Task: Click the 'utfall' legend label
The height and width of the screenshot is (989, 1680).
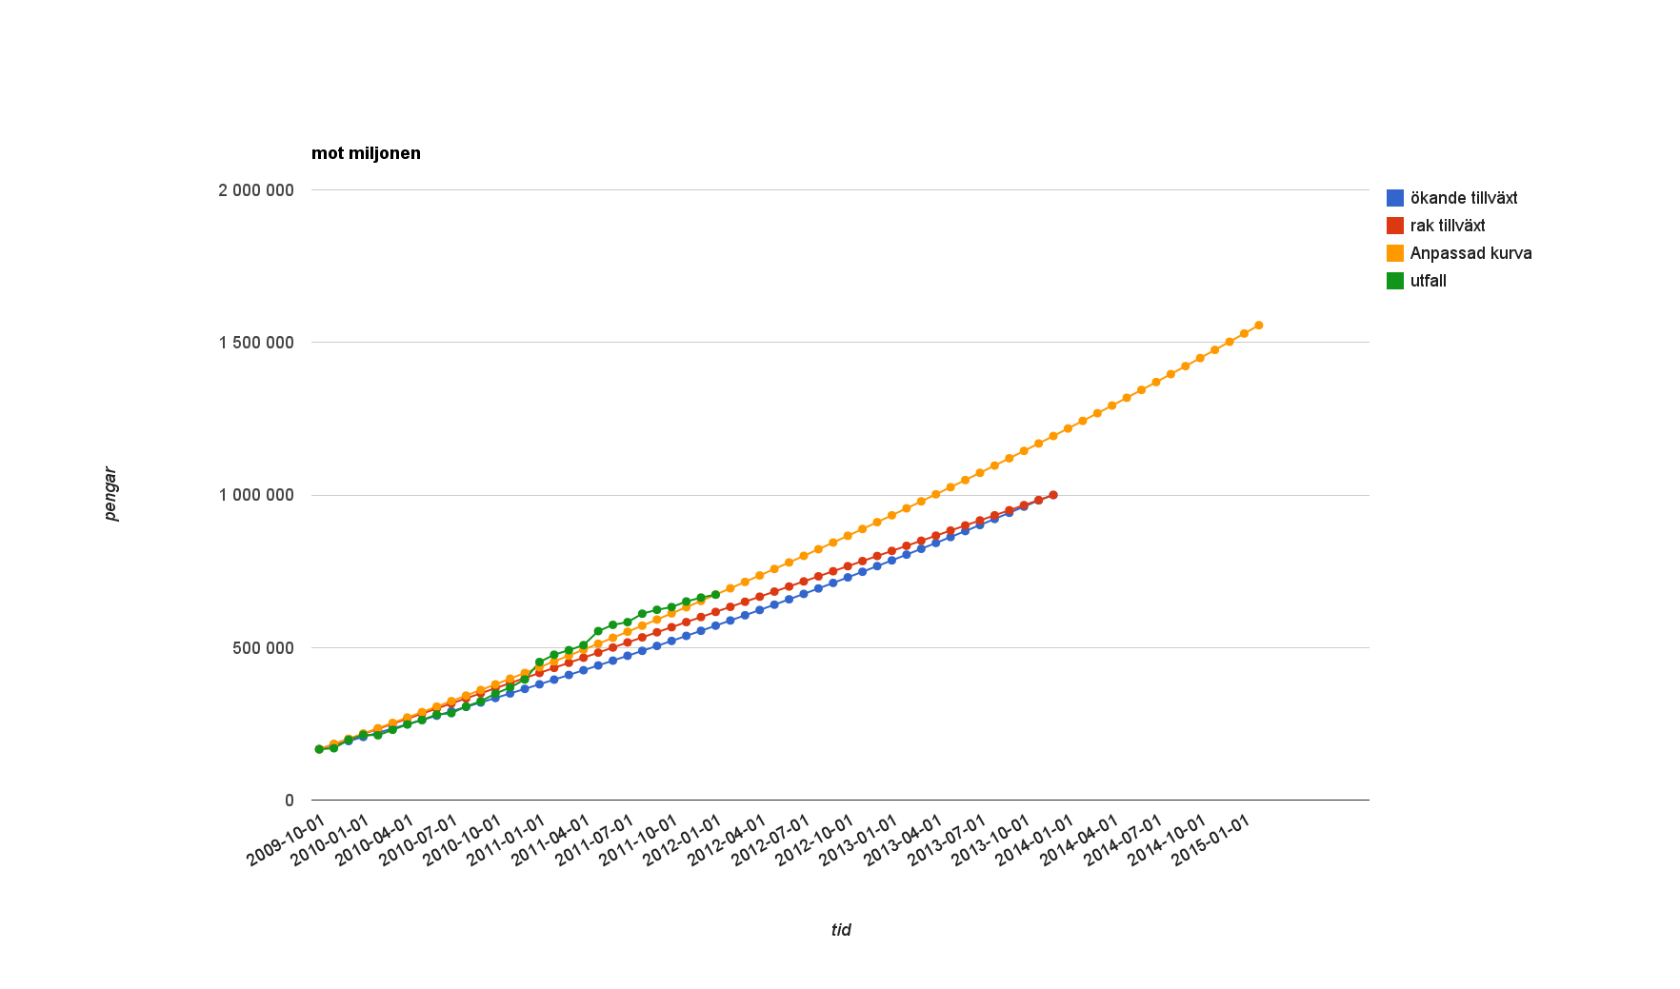Action: pos(1428,281)
